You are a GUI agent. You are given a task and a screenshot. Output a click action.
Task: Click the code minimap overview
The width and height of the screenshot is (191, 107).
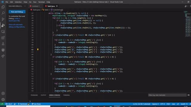pyautogui.click(x=187, y=24)
